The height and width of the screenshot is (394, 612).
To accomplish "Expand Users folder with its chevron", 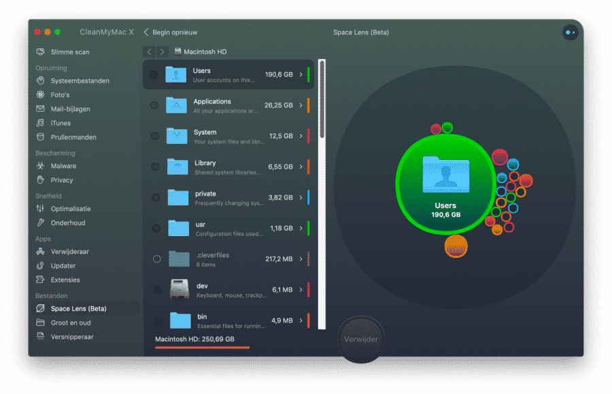I will click(301, 74).
